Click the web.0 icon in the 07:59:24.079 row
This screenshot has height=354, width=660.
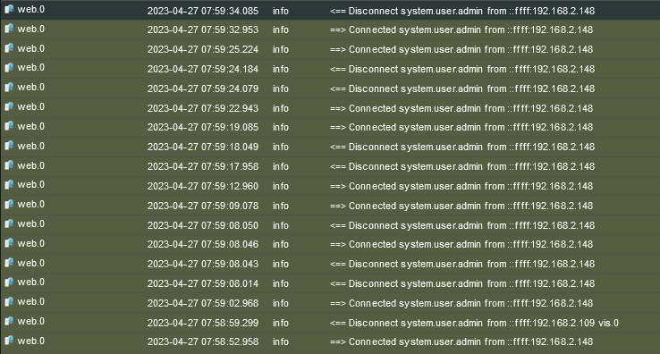point(9,87)
